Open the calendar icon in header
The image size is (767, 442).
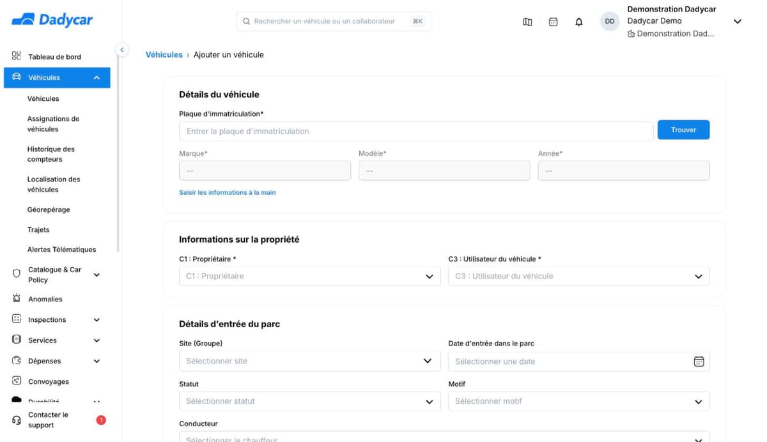click(554, 22)
